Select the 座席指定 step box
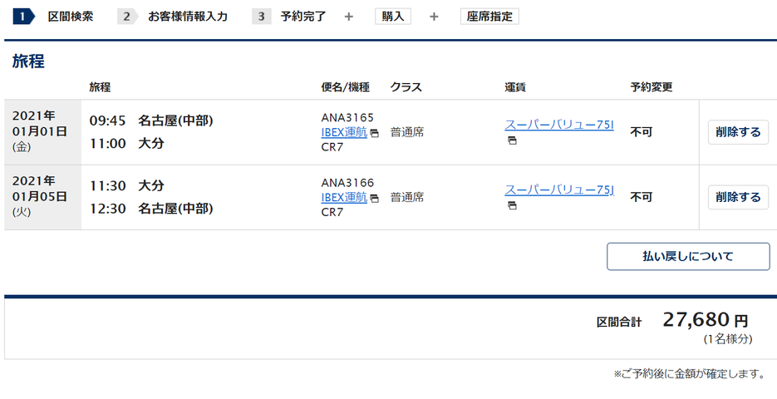Screen dimensions: 777x399 tap(489, 17)
